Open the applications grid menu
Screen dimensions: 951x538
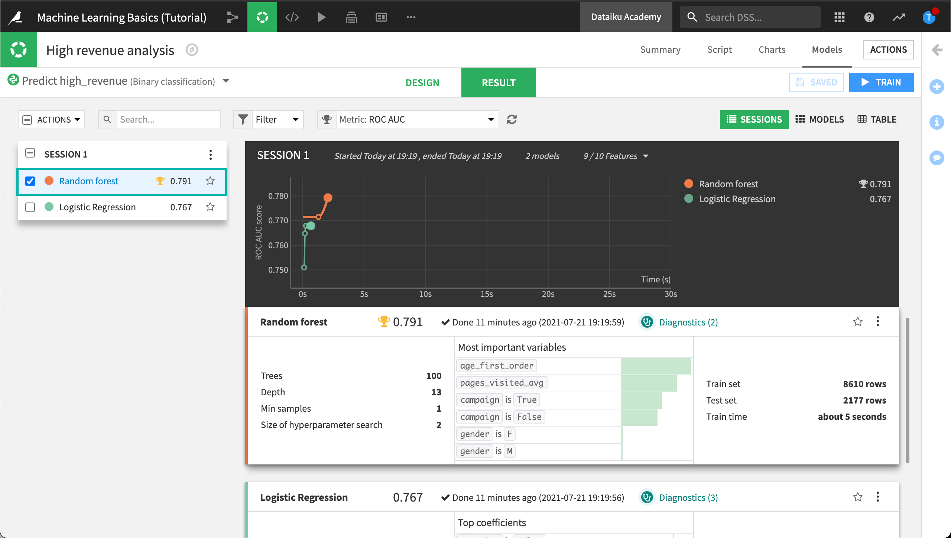pos(840,17)
